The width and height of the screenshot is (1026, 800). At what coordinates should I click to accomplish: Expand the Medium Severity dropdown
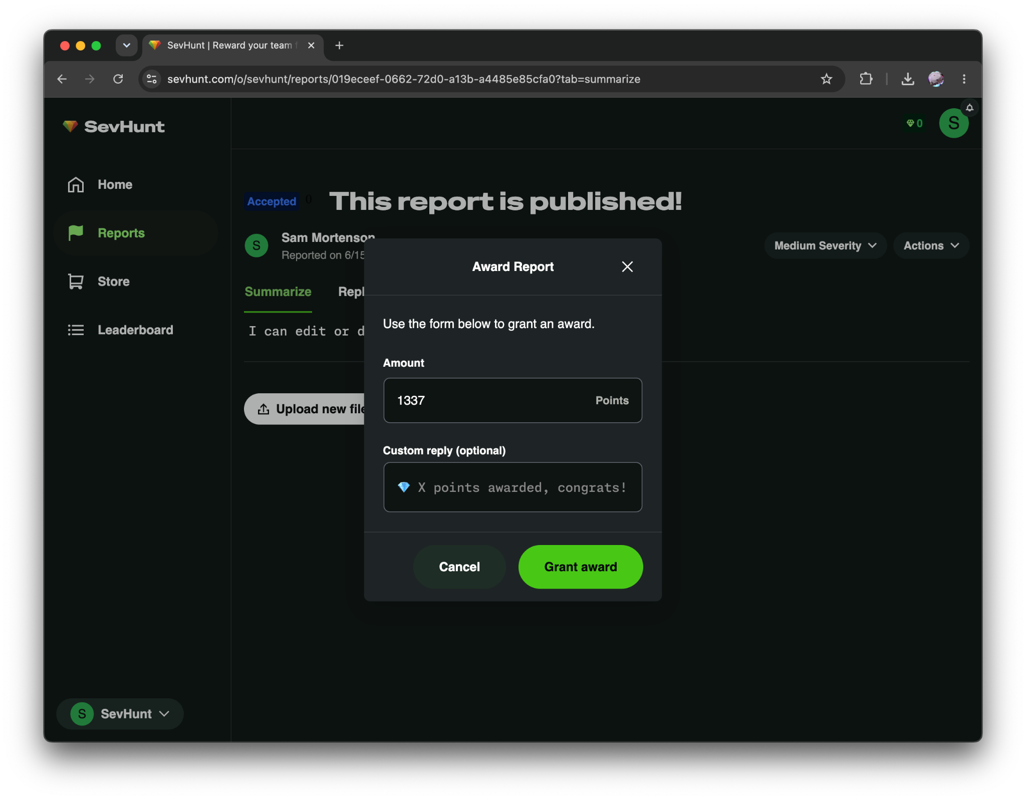click(x=825, y=245)
